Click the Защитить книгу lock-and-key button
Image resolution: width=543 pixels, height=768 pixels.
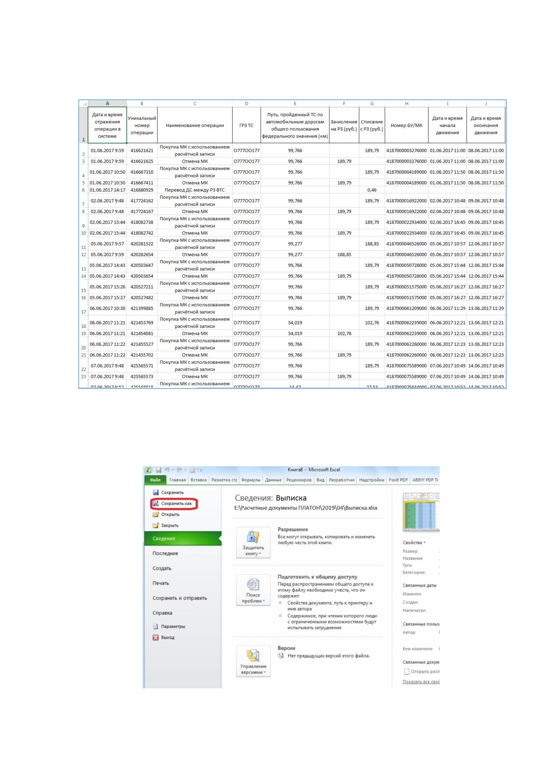click(253, 543)
